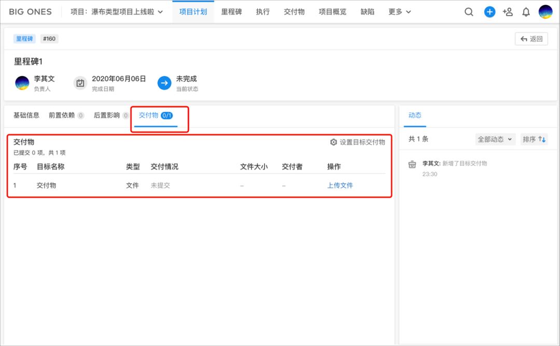Click 李其文 owner avatar
Image resolution: width=560 pixels, height=346 pixels.
(22, 83)
